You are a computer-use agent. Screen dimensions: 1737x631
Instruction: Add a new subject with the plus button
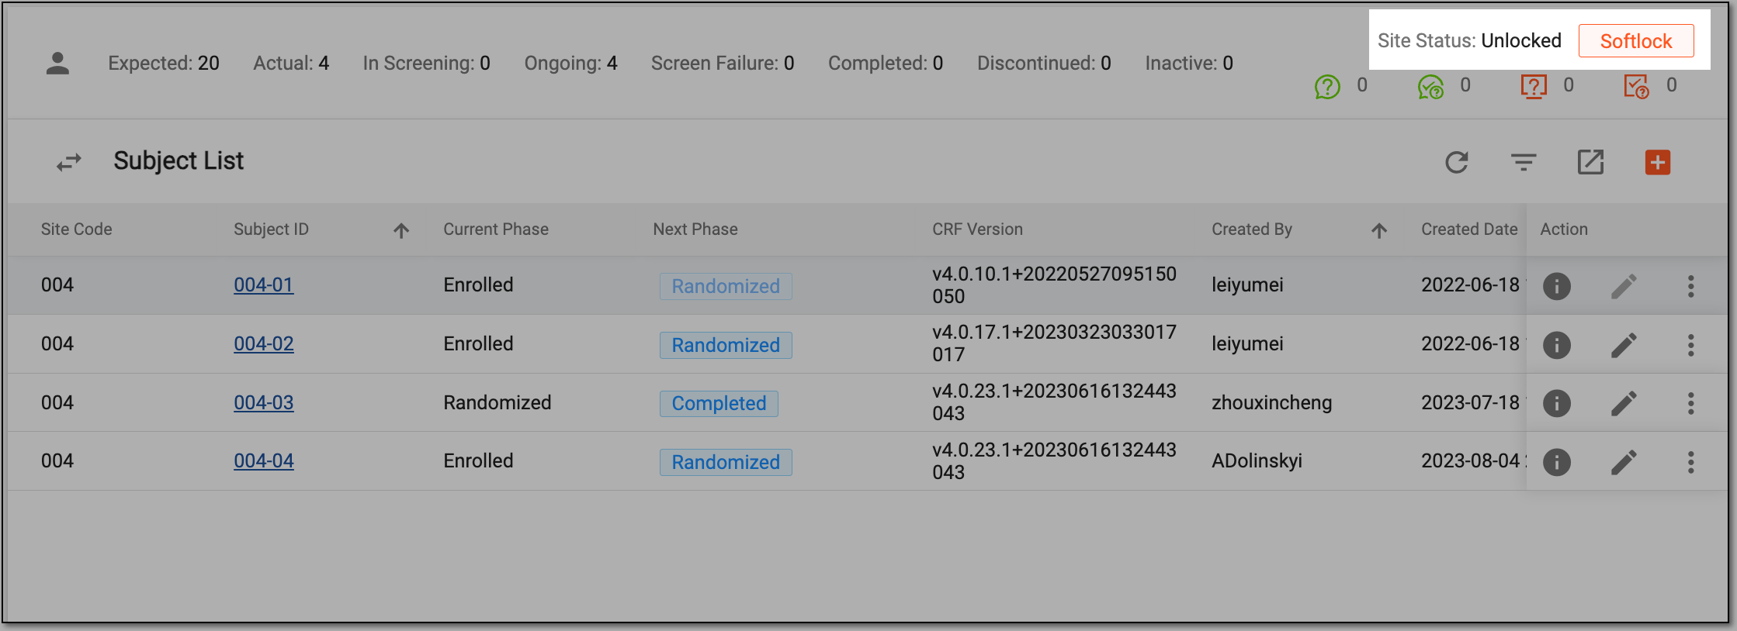(x=1658, y=162)
